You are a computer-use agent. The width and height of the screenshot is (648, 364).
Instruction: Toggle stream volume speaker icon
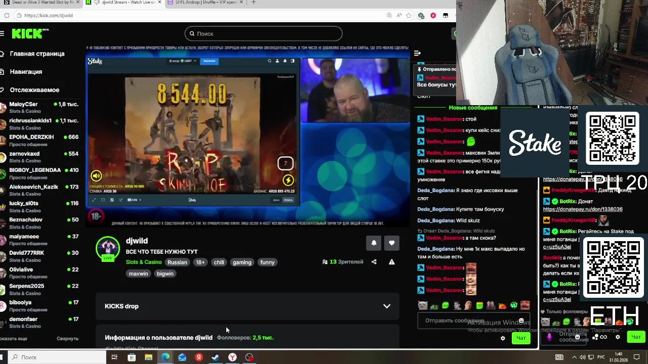pos(96,175)
